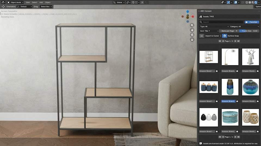The image size is (261, 146).
Task: Go to next page in top pagination
Action: click(x=235, y=41)
